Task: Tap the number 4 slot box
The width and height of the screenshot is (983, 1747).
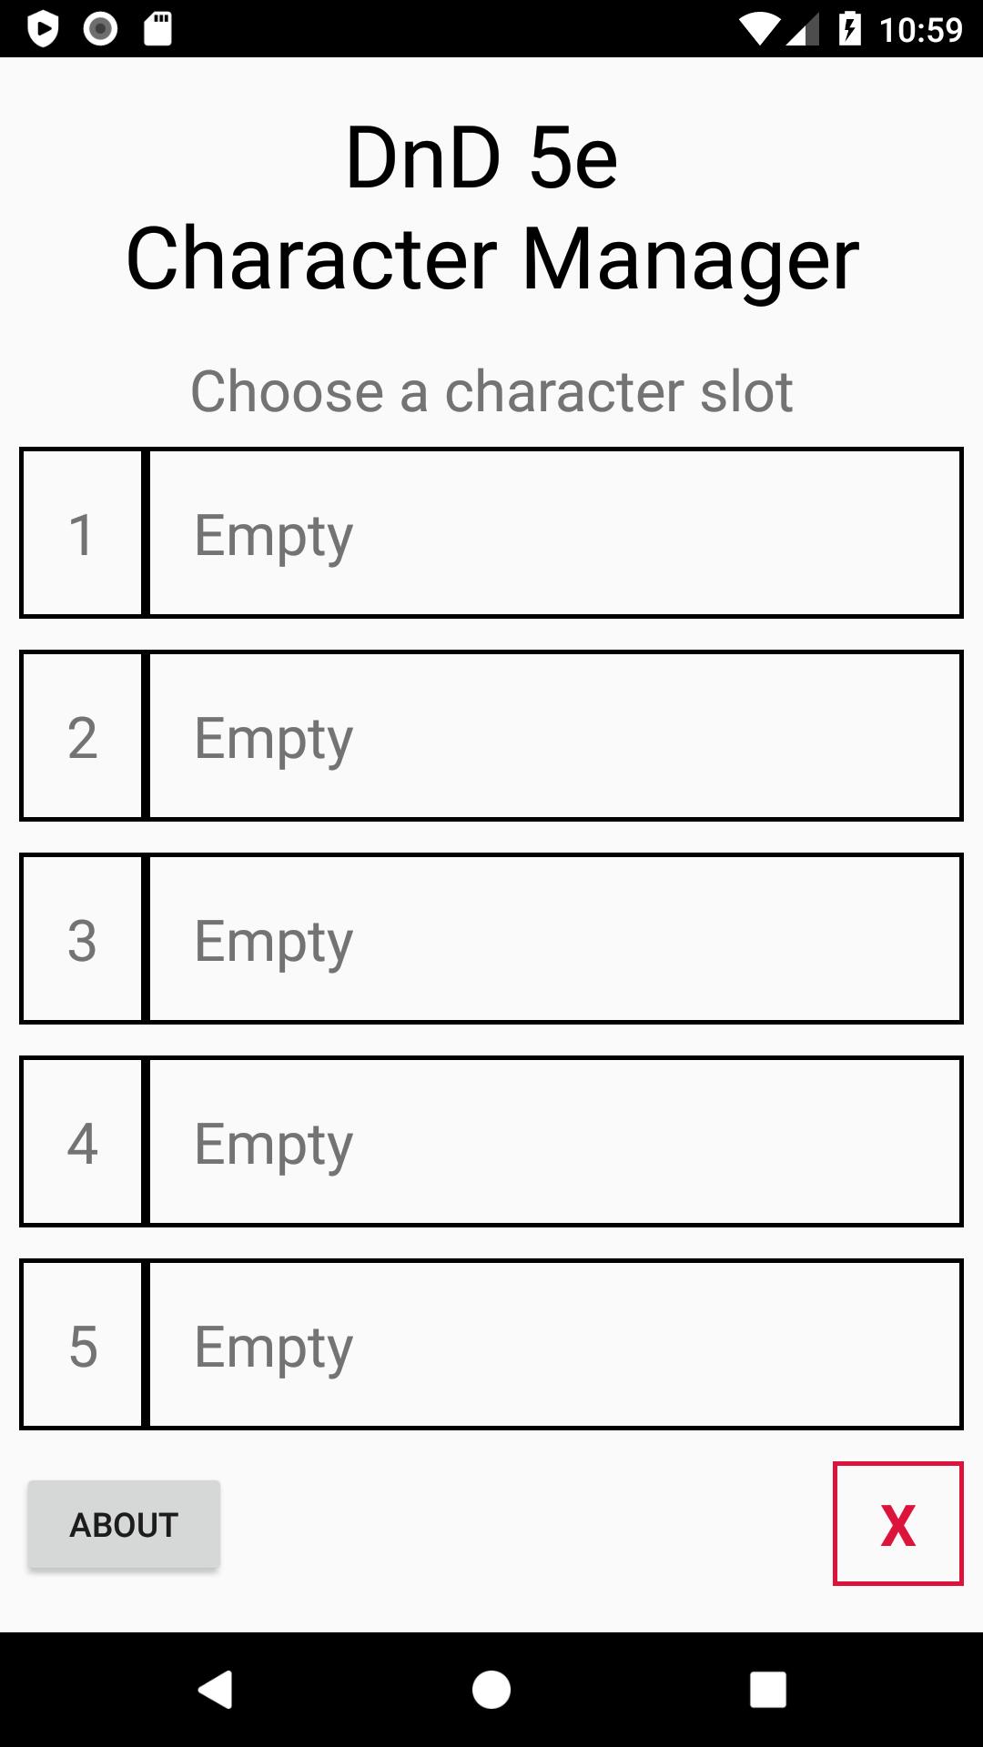Action: (82, 1142)
